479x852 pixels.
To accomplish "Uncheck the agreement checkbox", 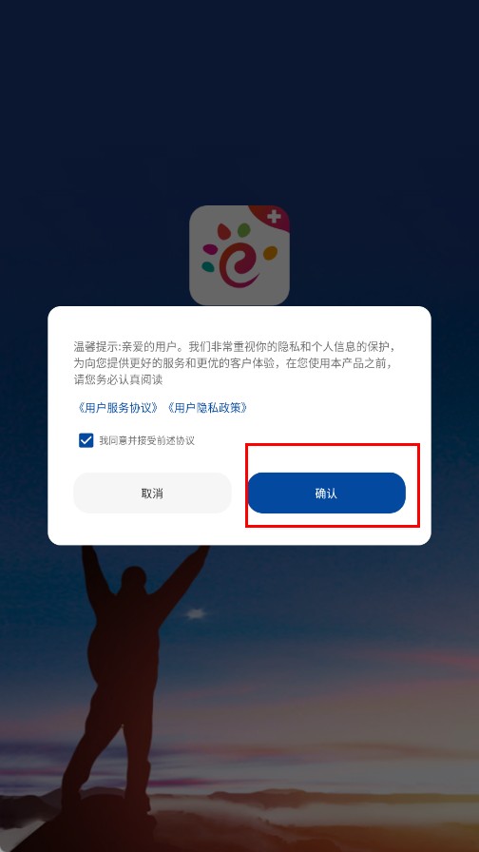I will 86,440.
